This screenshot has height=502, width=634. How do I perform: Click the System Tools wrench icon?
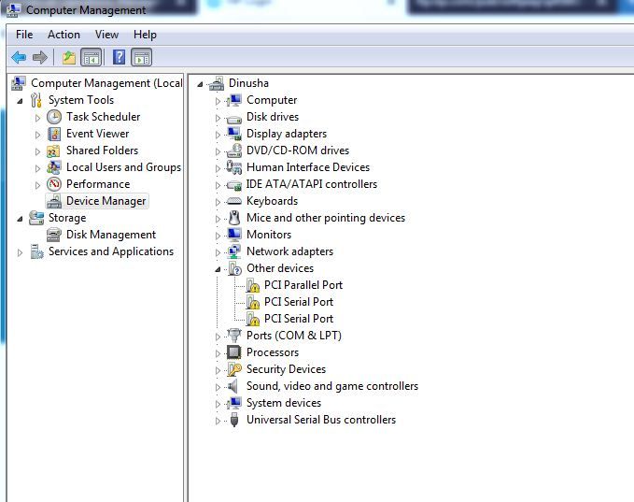(x=36, y=100)
